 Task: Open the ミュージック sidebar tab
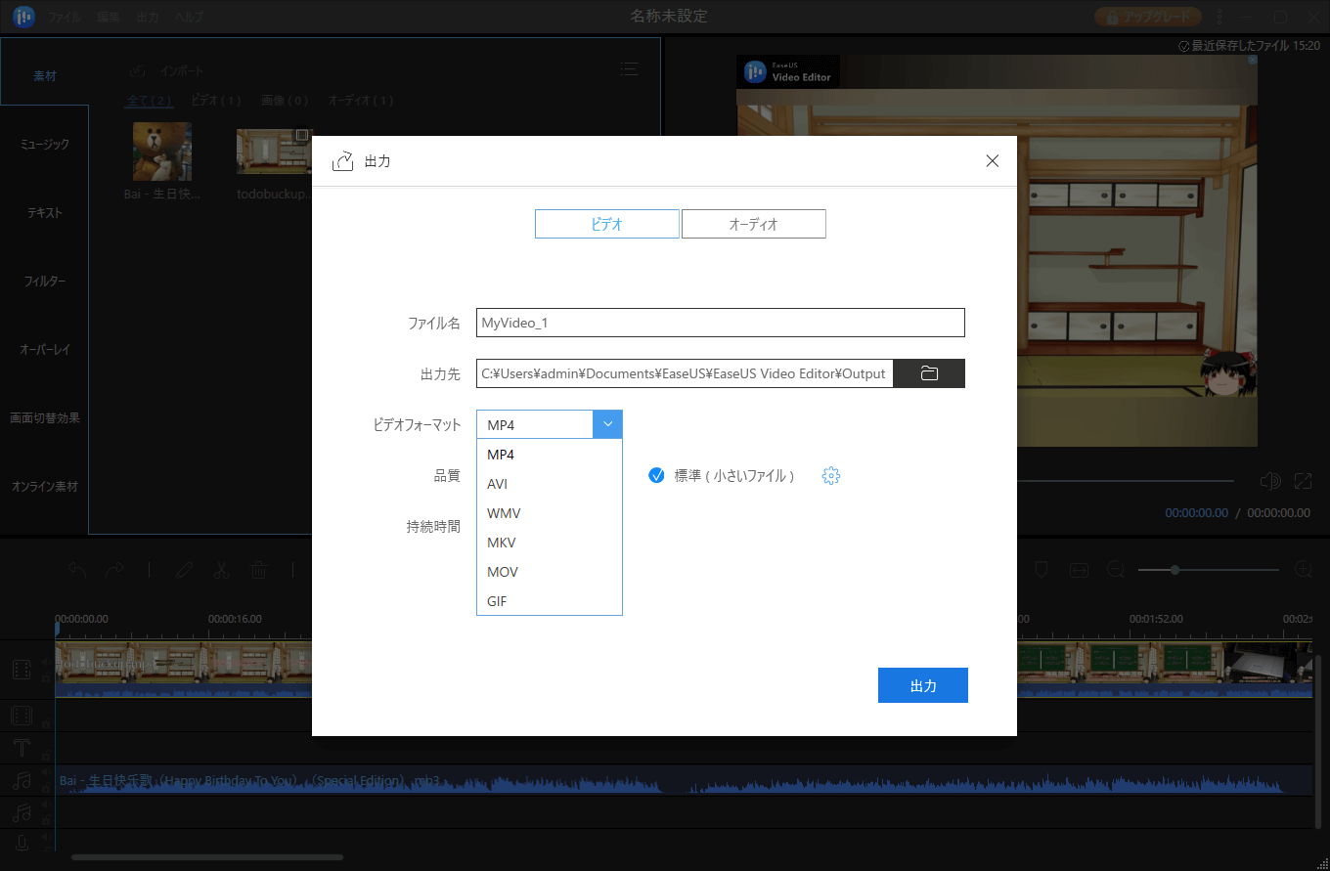44,144
